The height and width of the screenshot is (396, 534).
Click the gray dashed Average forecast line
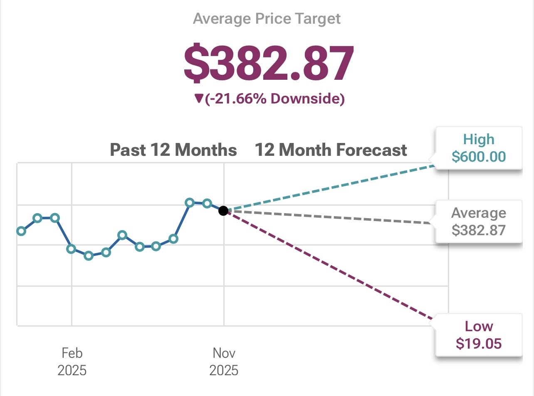333,217
